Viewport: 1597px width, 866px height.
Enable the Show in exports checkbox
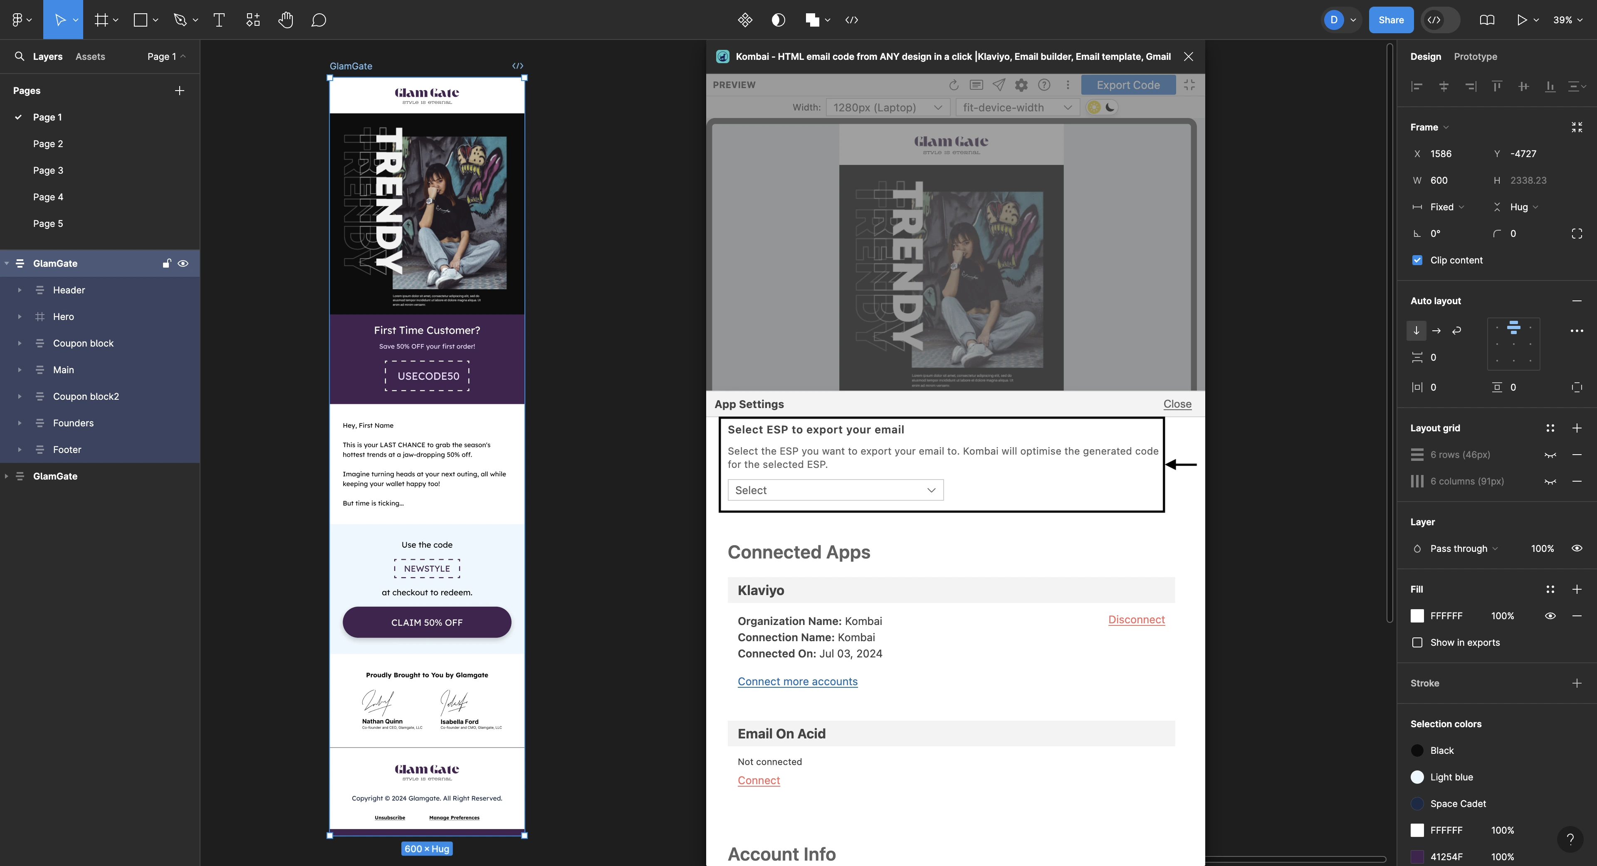(x=1417, y=642)
